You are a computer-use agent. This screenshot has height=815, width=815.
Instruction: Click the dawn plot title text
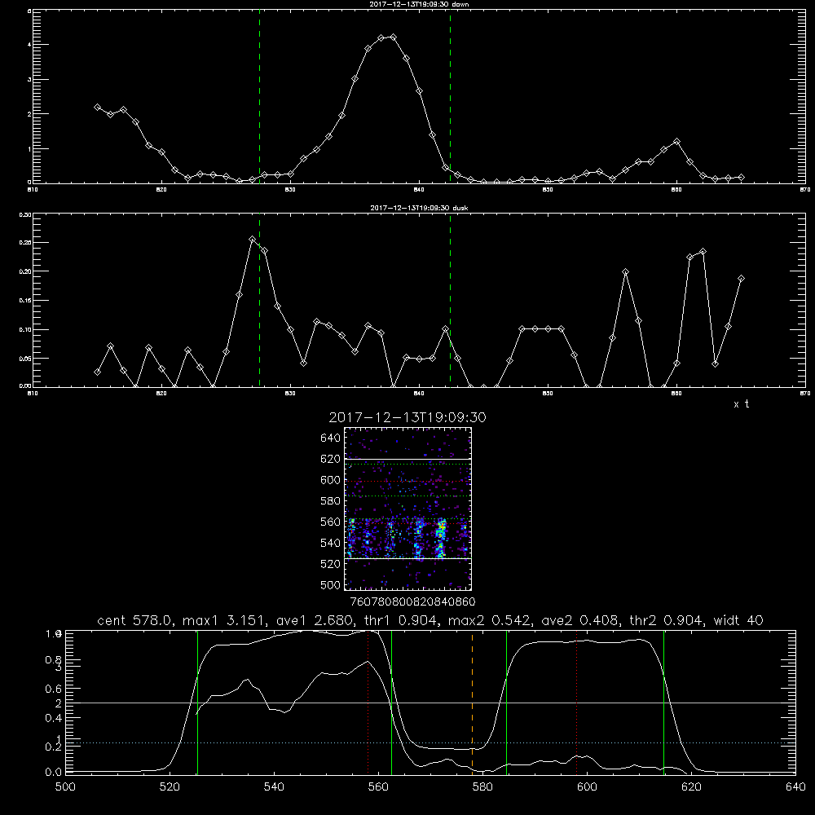tap(419, 3)
